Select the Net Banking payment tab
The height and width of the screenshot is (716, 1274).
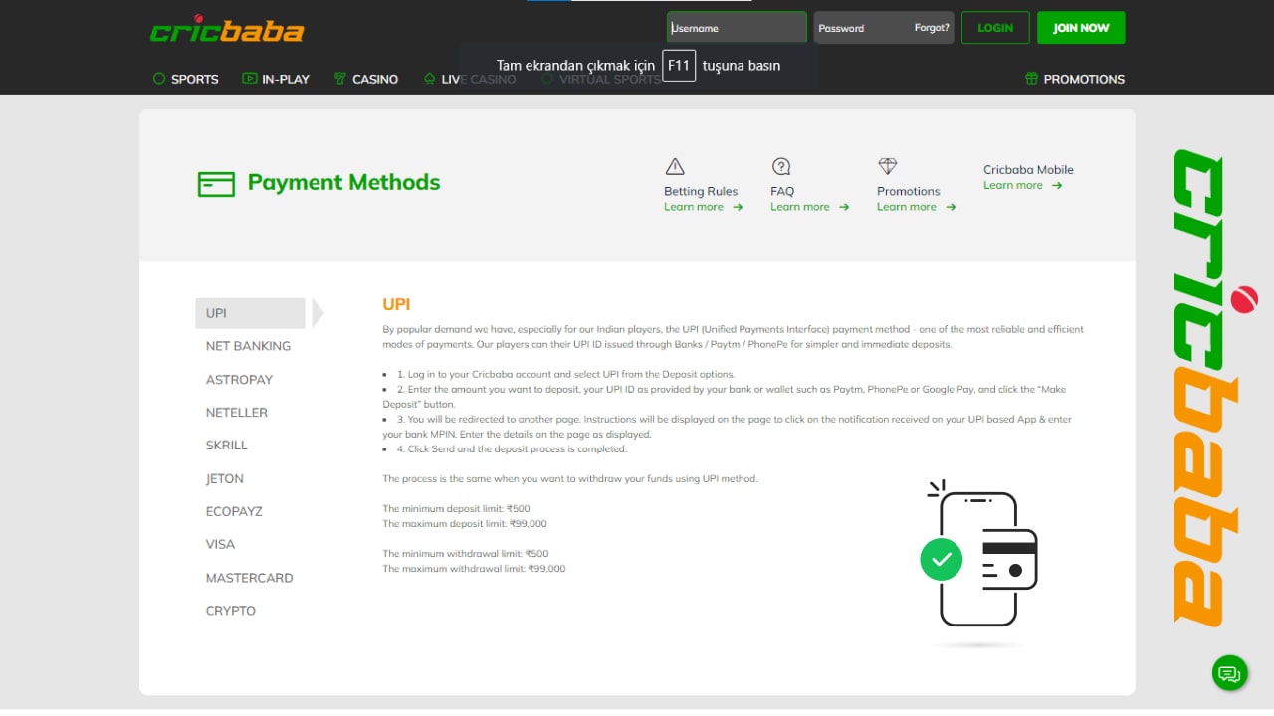[248, 346]
